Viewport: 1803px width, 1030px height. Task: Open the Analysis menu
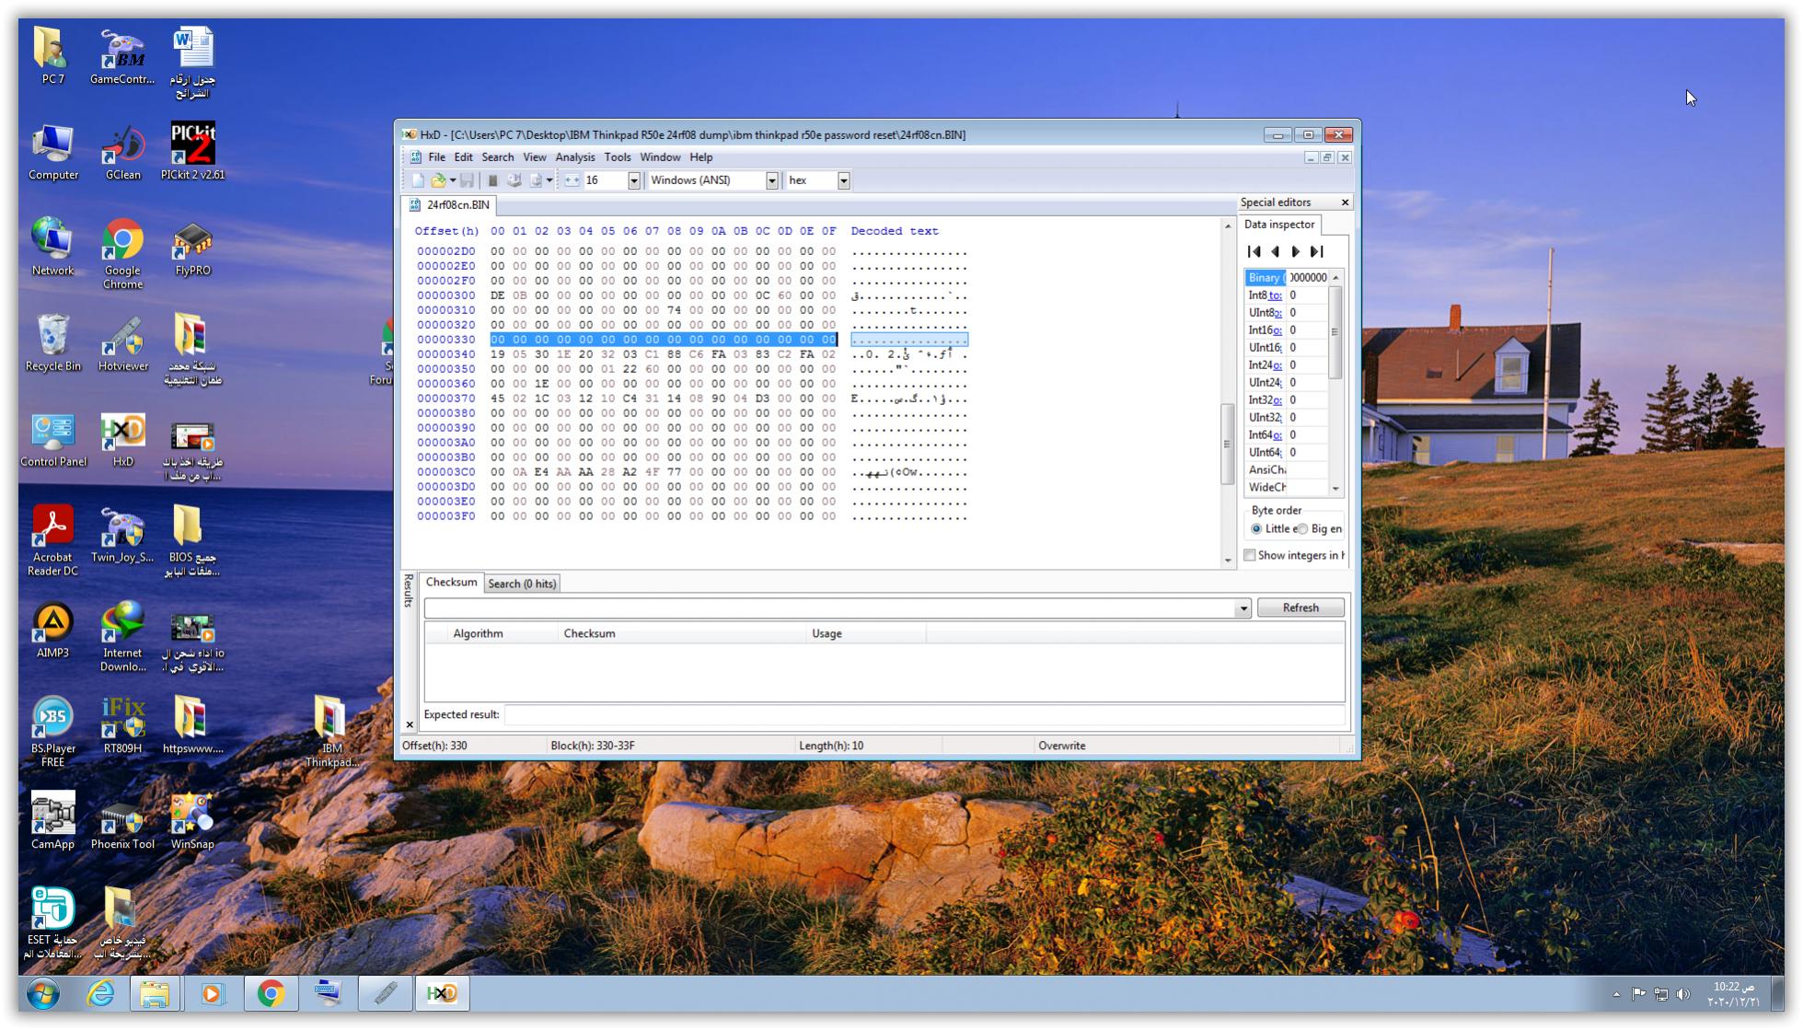[574, 157]
